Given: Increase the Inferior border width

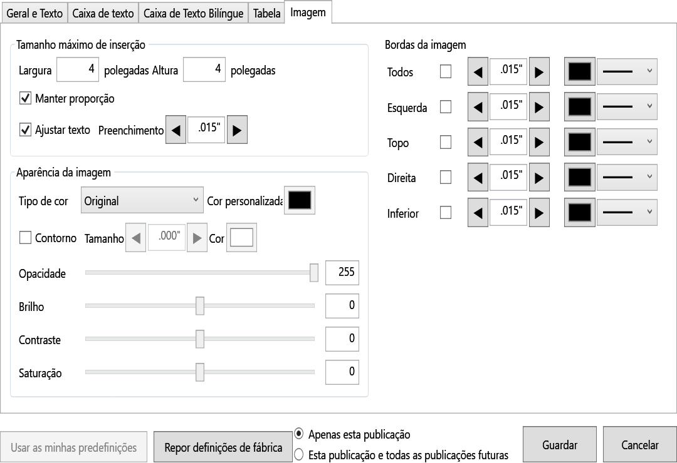Looking at the screenshot, I should point(539,213).
